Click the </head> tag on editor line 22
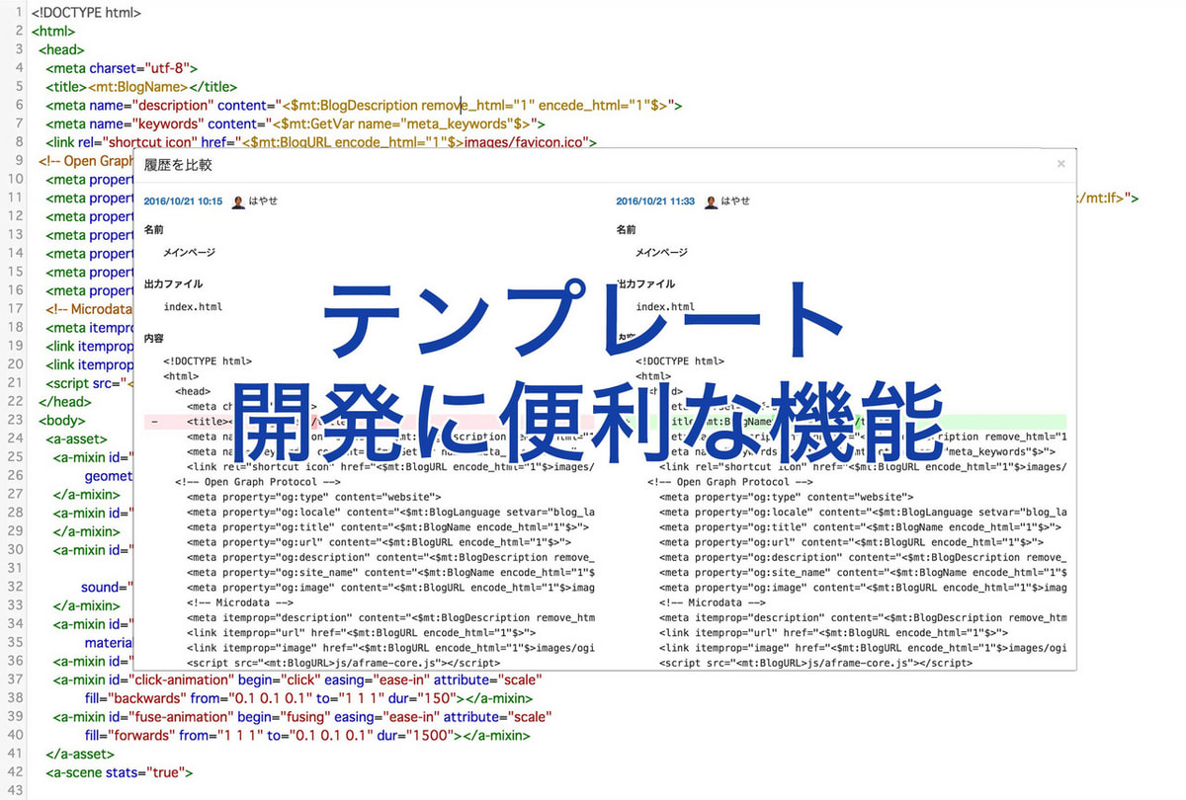The image size is (1186, 800). coord(65,402)
